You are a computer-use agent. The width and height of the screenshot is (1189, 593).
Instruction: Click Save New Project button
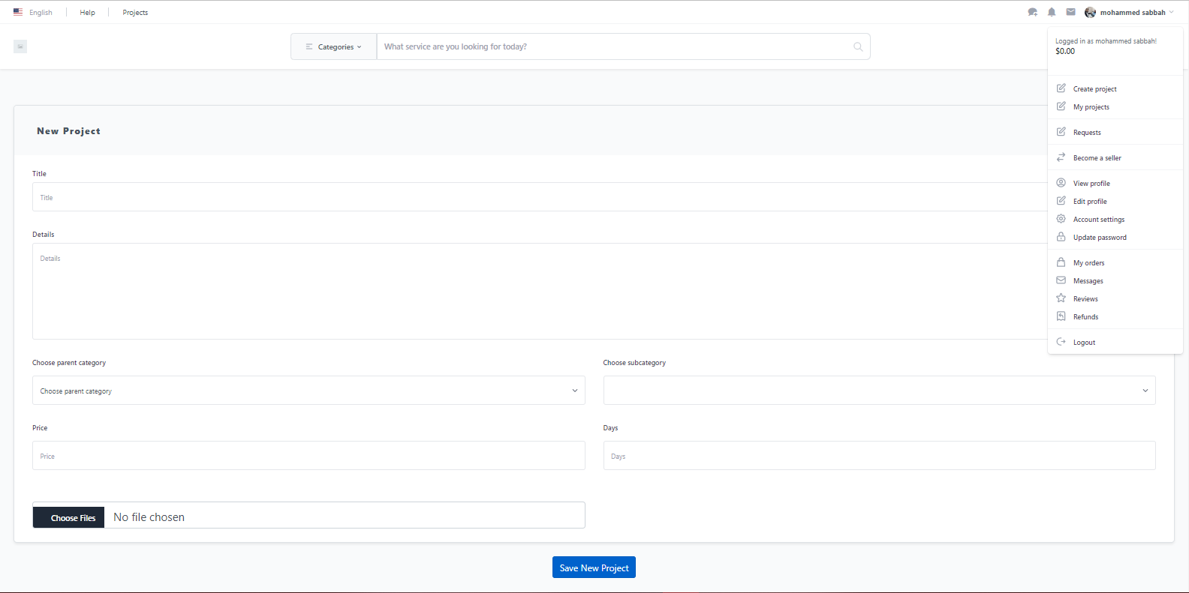pyautogui.click(x=594, y=568)
